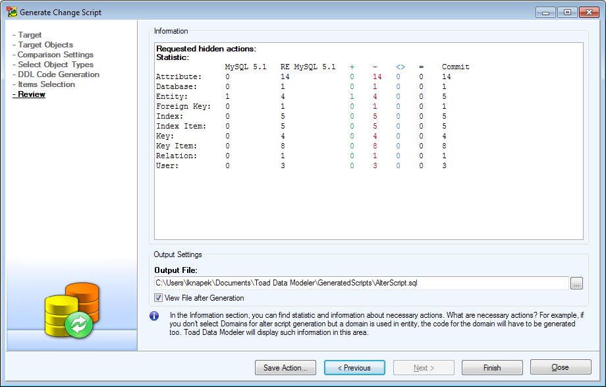Image resolution: width=606 pixels, height=387 pixels.
Task: Click the Close button at bottom
Action: pos(561,367)
